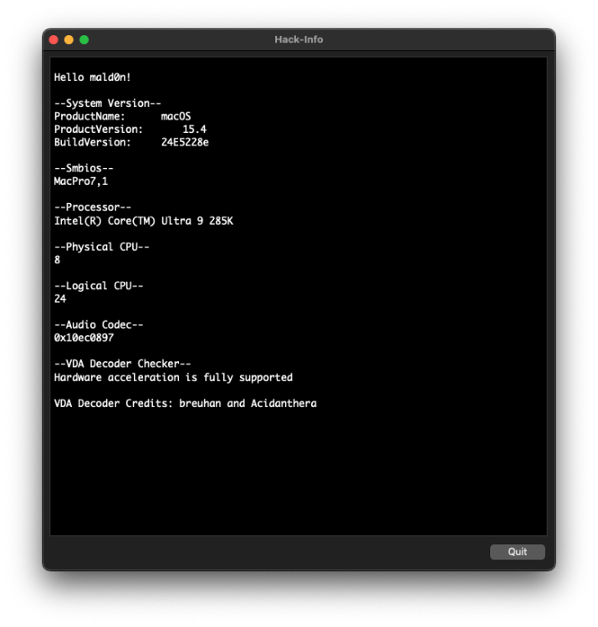This screenshot has width=598, height=627.
Task: Click the BuildVersion 24E5228e line
Action: pos(131,142)
